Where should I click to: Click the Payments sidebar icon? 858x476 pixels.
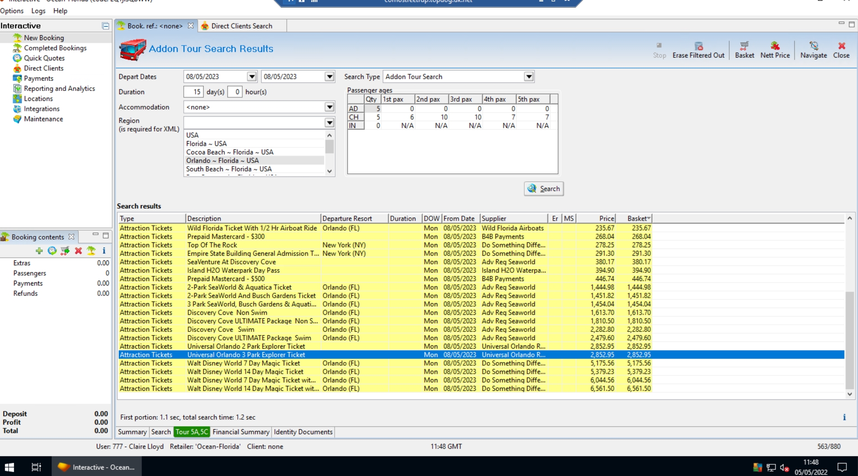[17, 78]
